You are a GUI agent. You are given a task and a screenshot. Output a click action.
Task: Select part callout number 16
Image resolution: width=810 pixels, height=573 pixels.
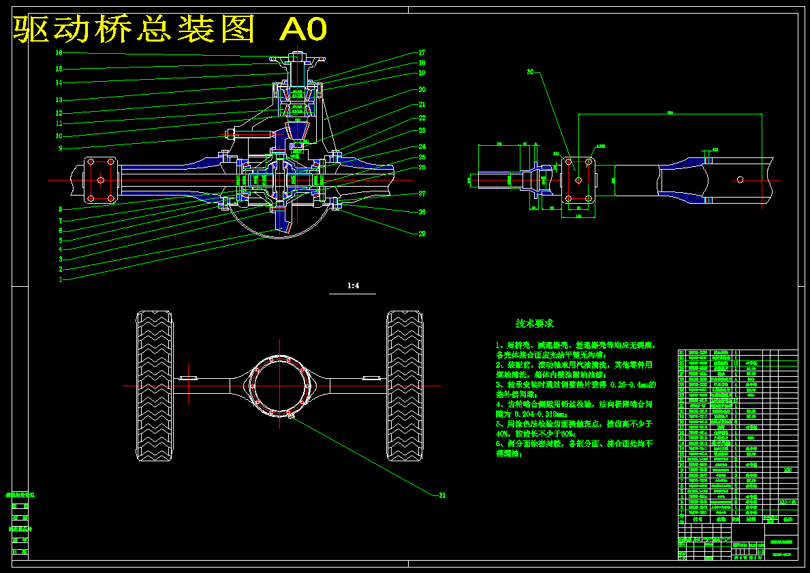coord(59,52)
